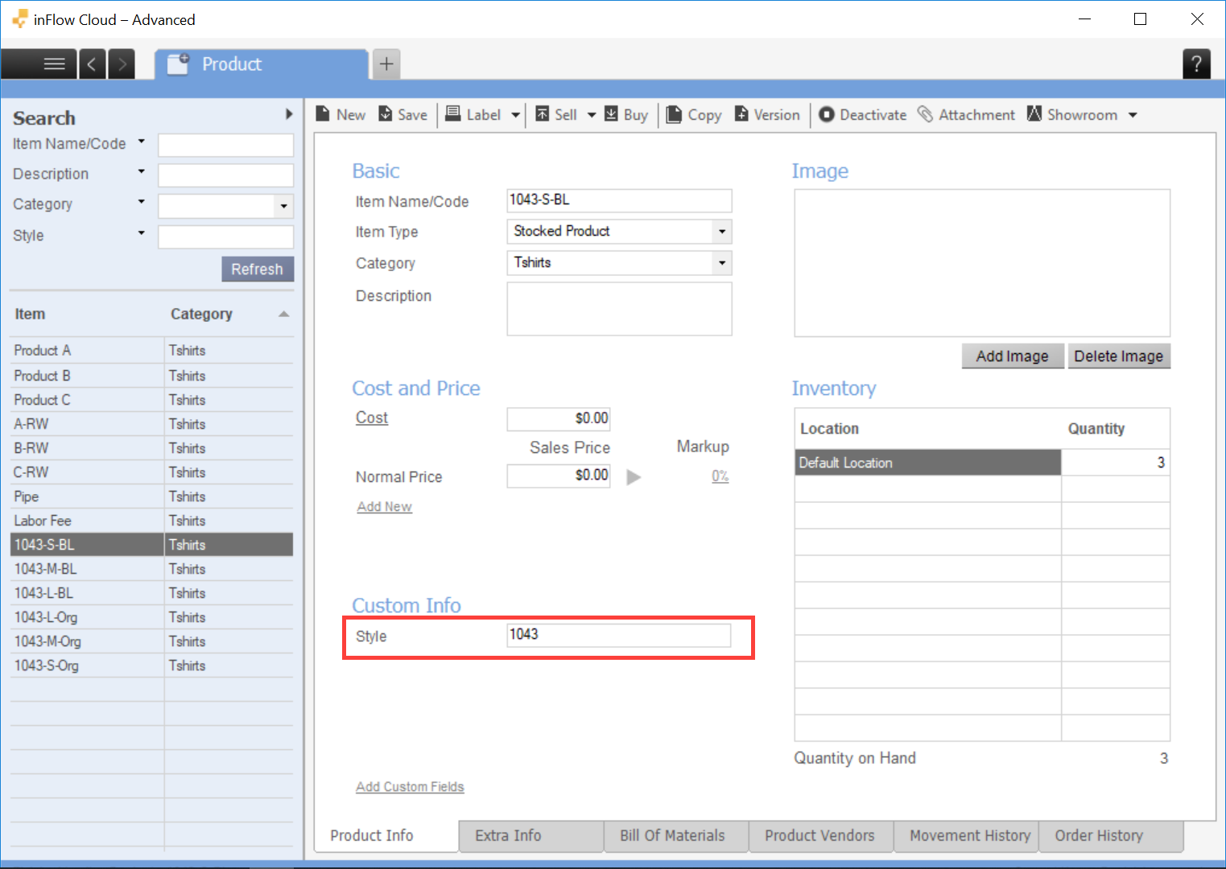Switch to Extra Info tab
The height and width of the screenshot is (869, 1226).
coord(531,836)
